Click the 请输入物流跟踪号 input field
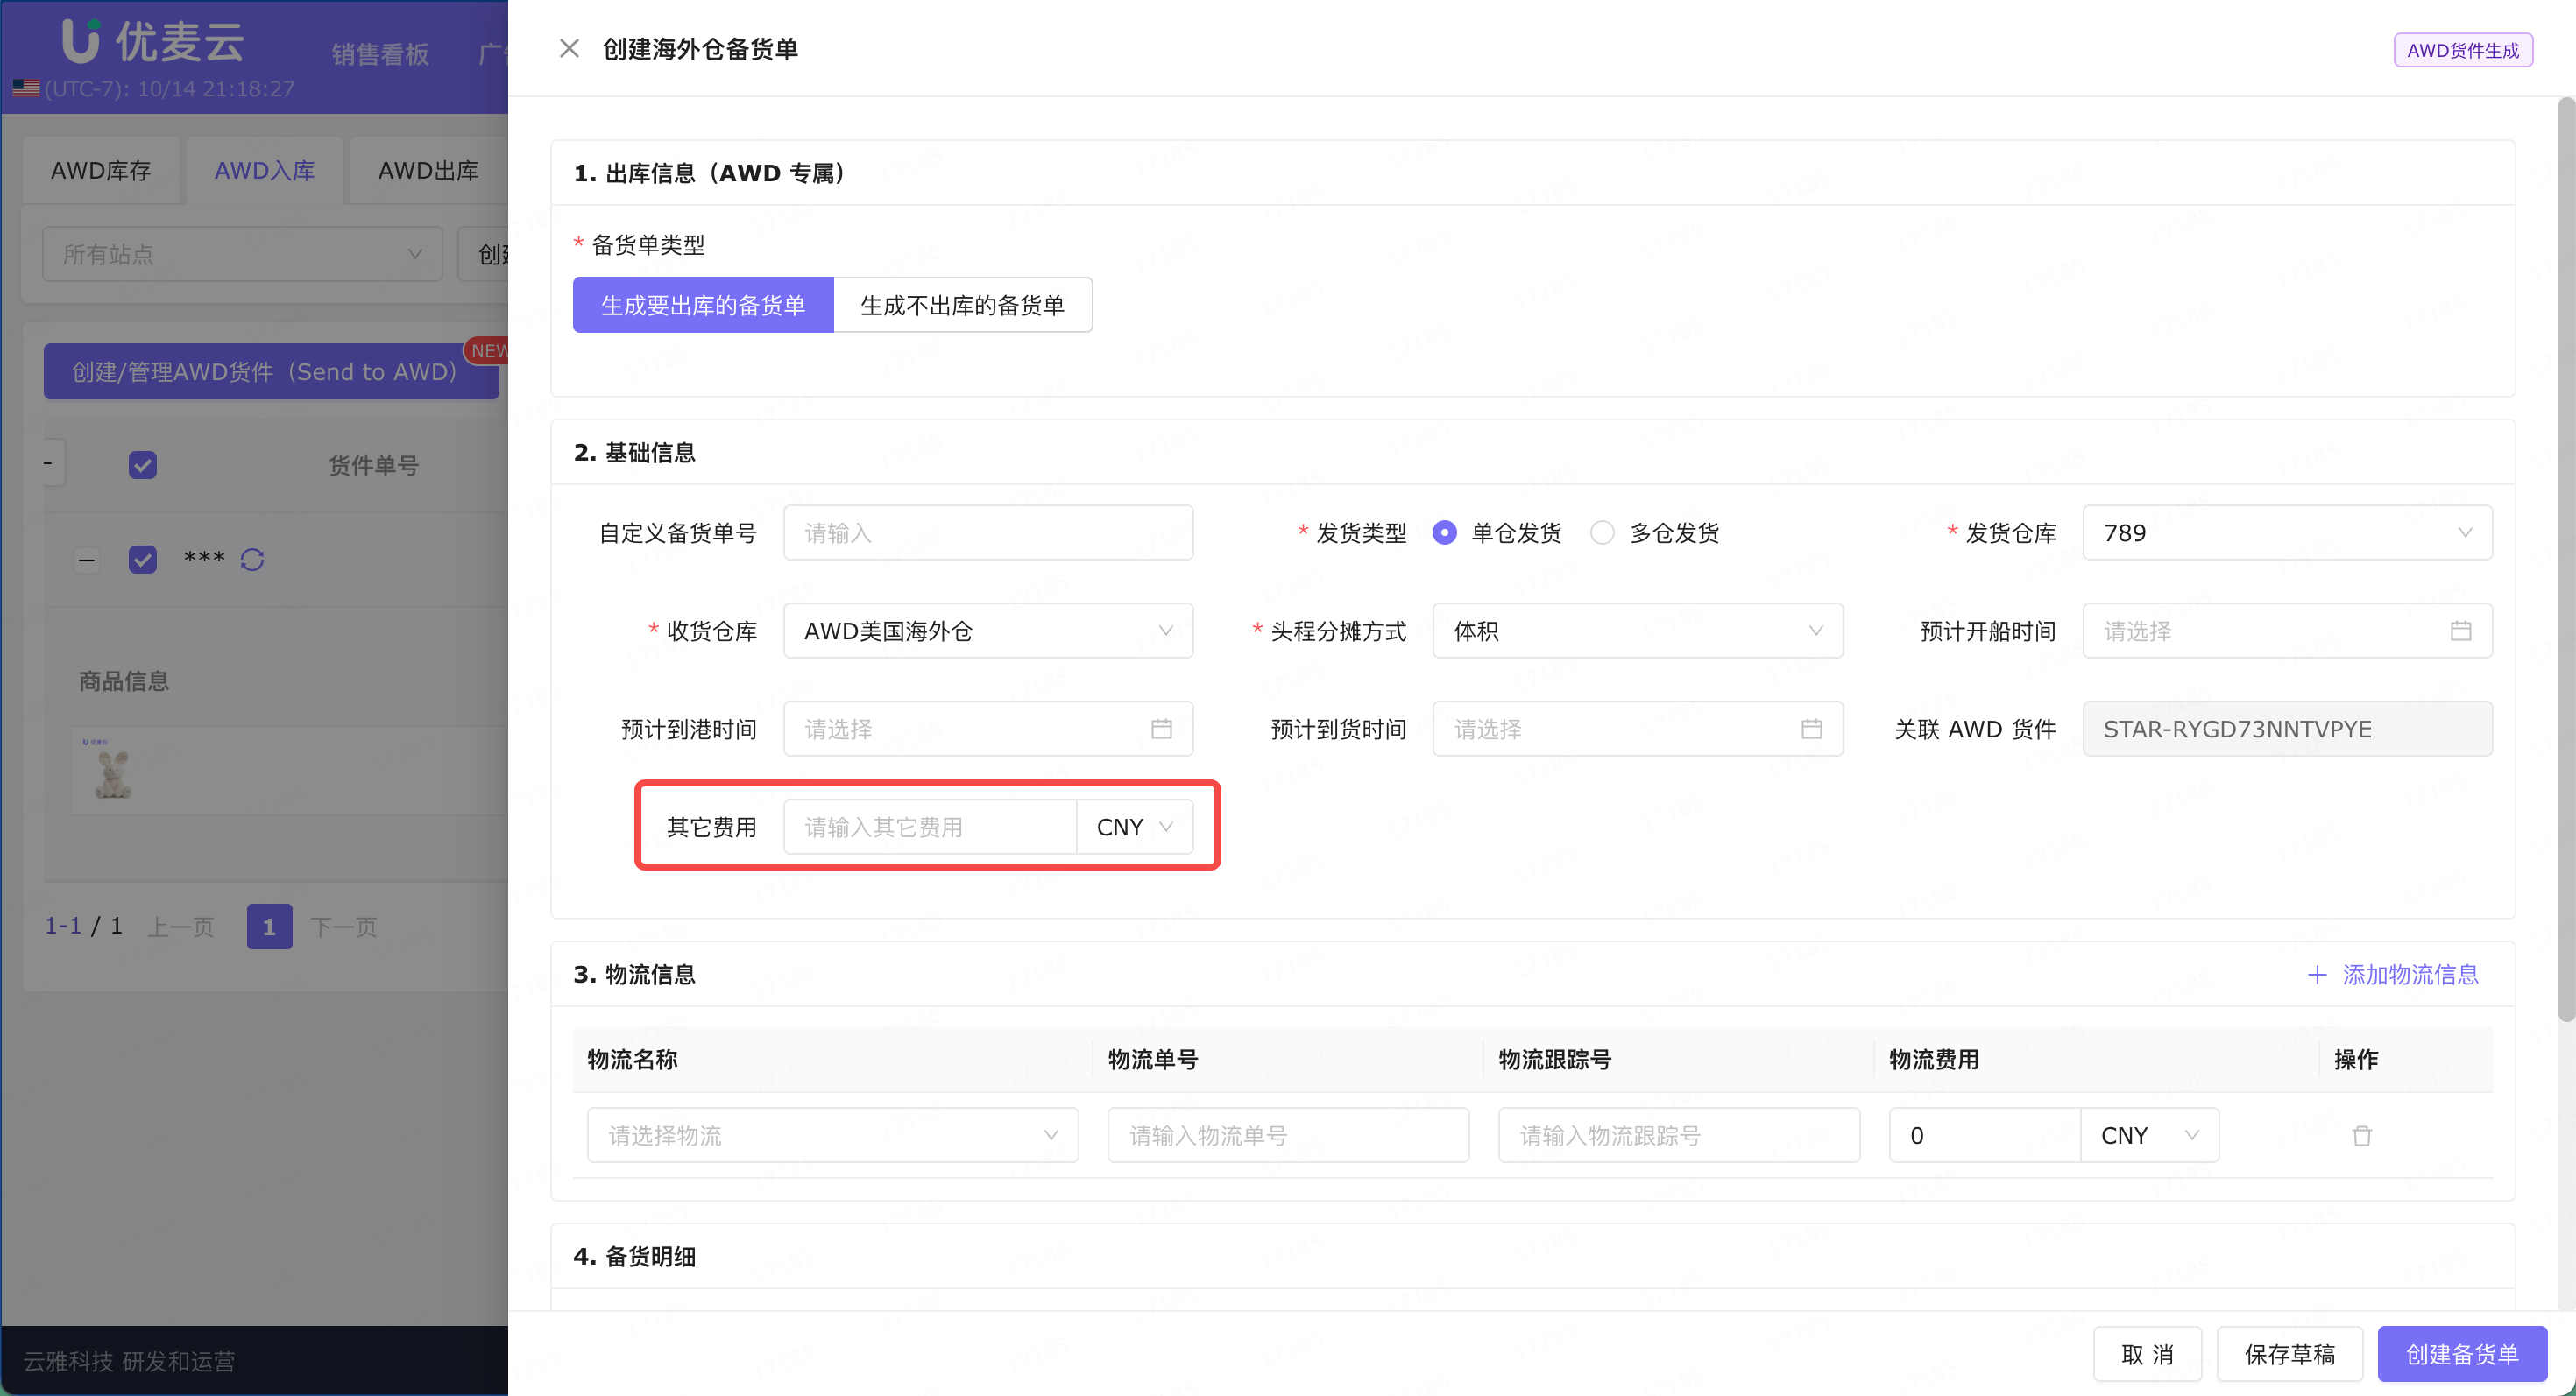This screenshot has height=1396, width=2576. coord(1679,1135)
